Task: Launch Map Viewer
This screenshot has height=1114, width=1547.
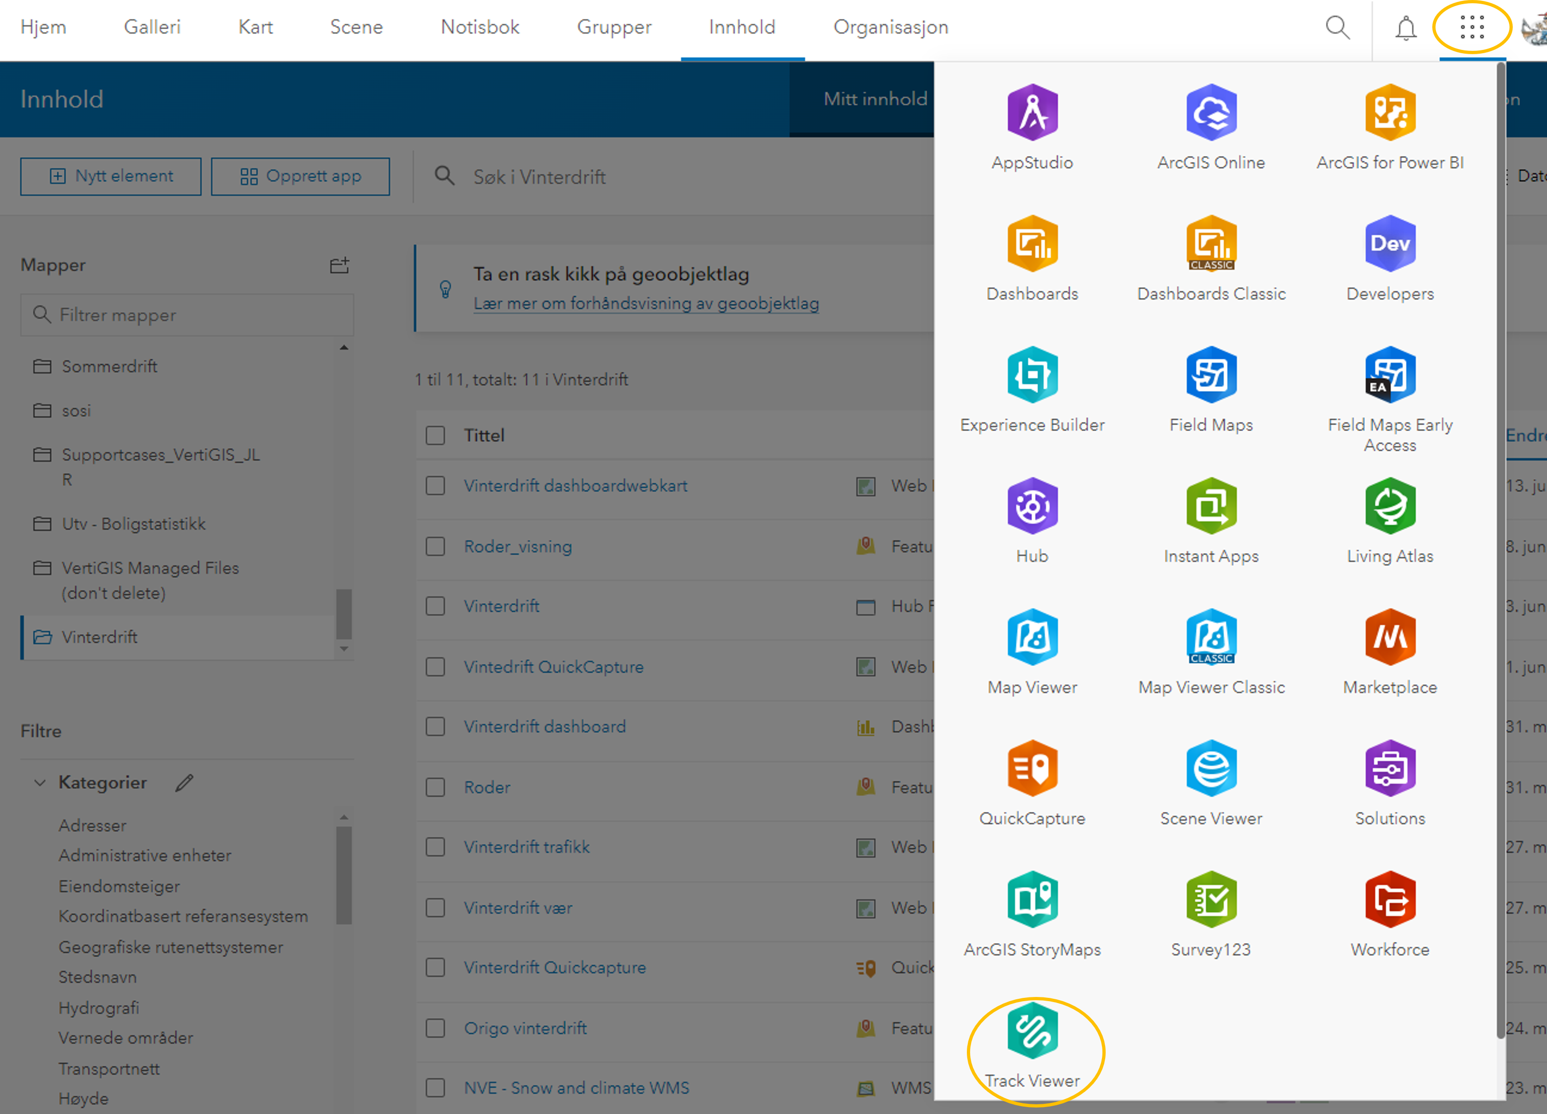Action: coord(1032,653)
